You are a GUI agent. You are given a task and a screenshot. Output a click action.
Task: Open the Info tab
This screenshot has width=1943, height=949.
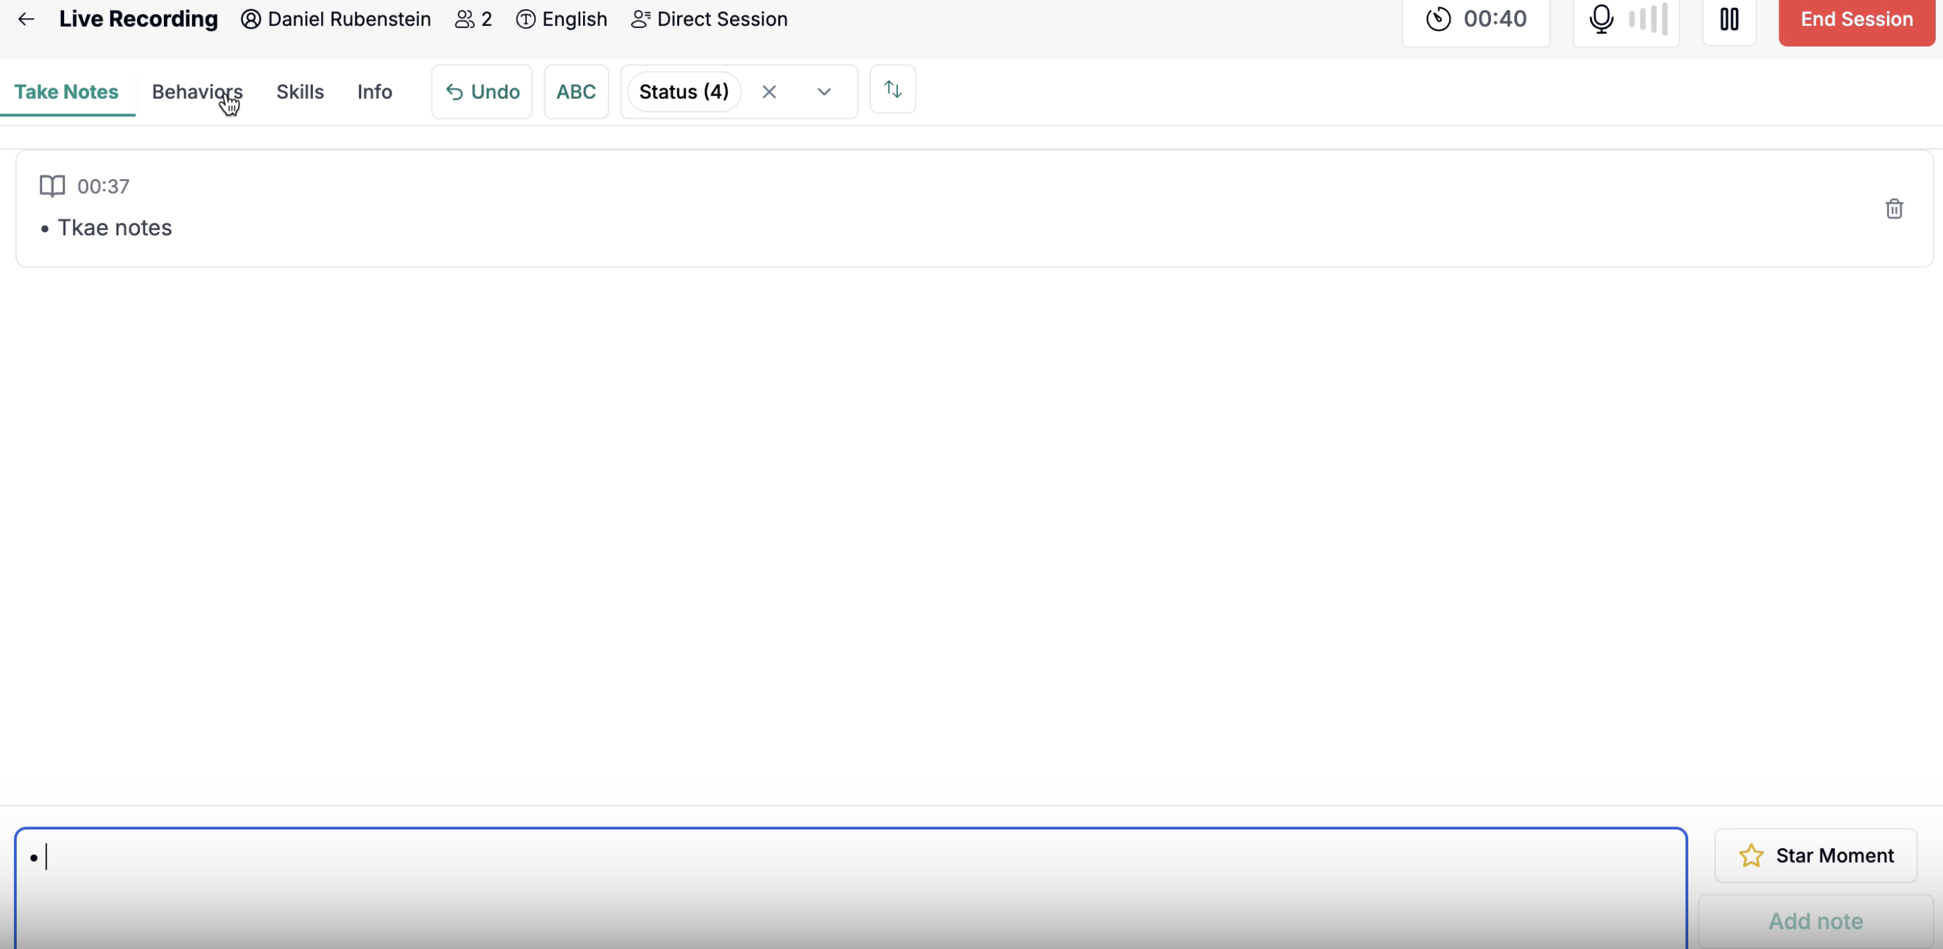tap(375, 92)
